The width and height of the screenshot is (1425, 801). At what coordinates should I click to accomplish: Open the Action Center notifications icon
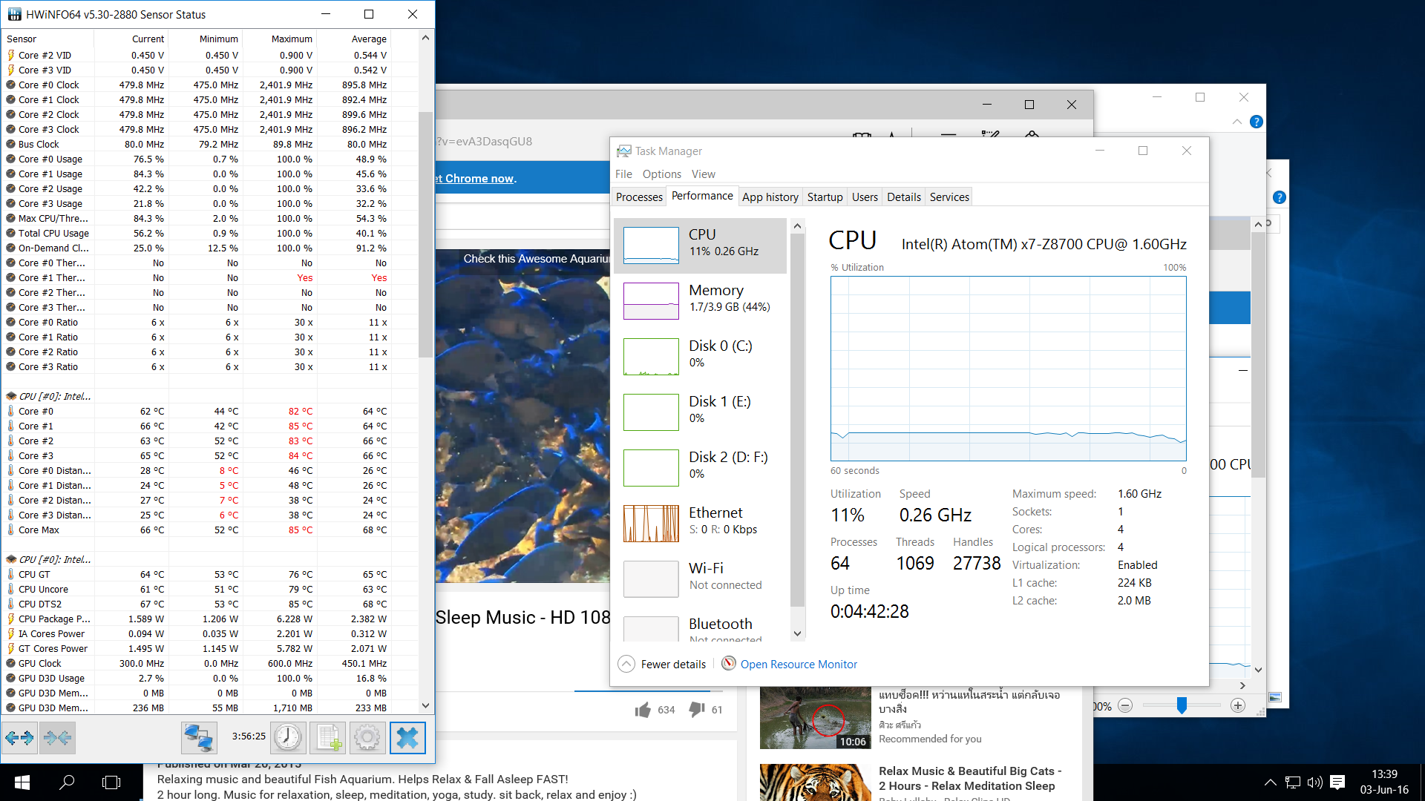click(1337, 782)
